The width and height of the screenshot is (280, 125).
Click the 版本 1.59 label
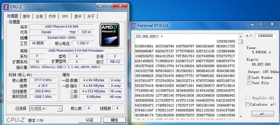[35, 120]
